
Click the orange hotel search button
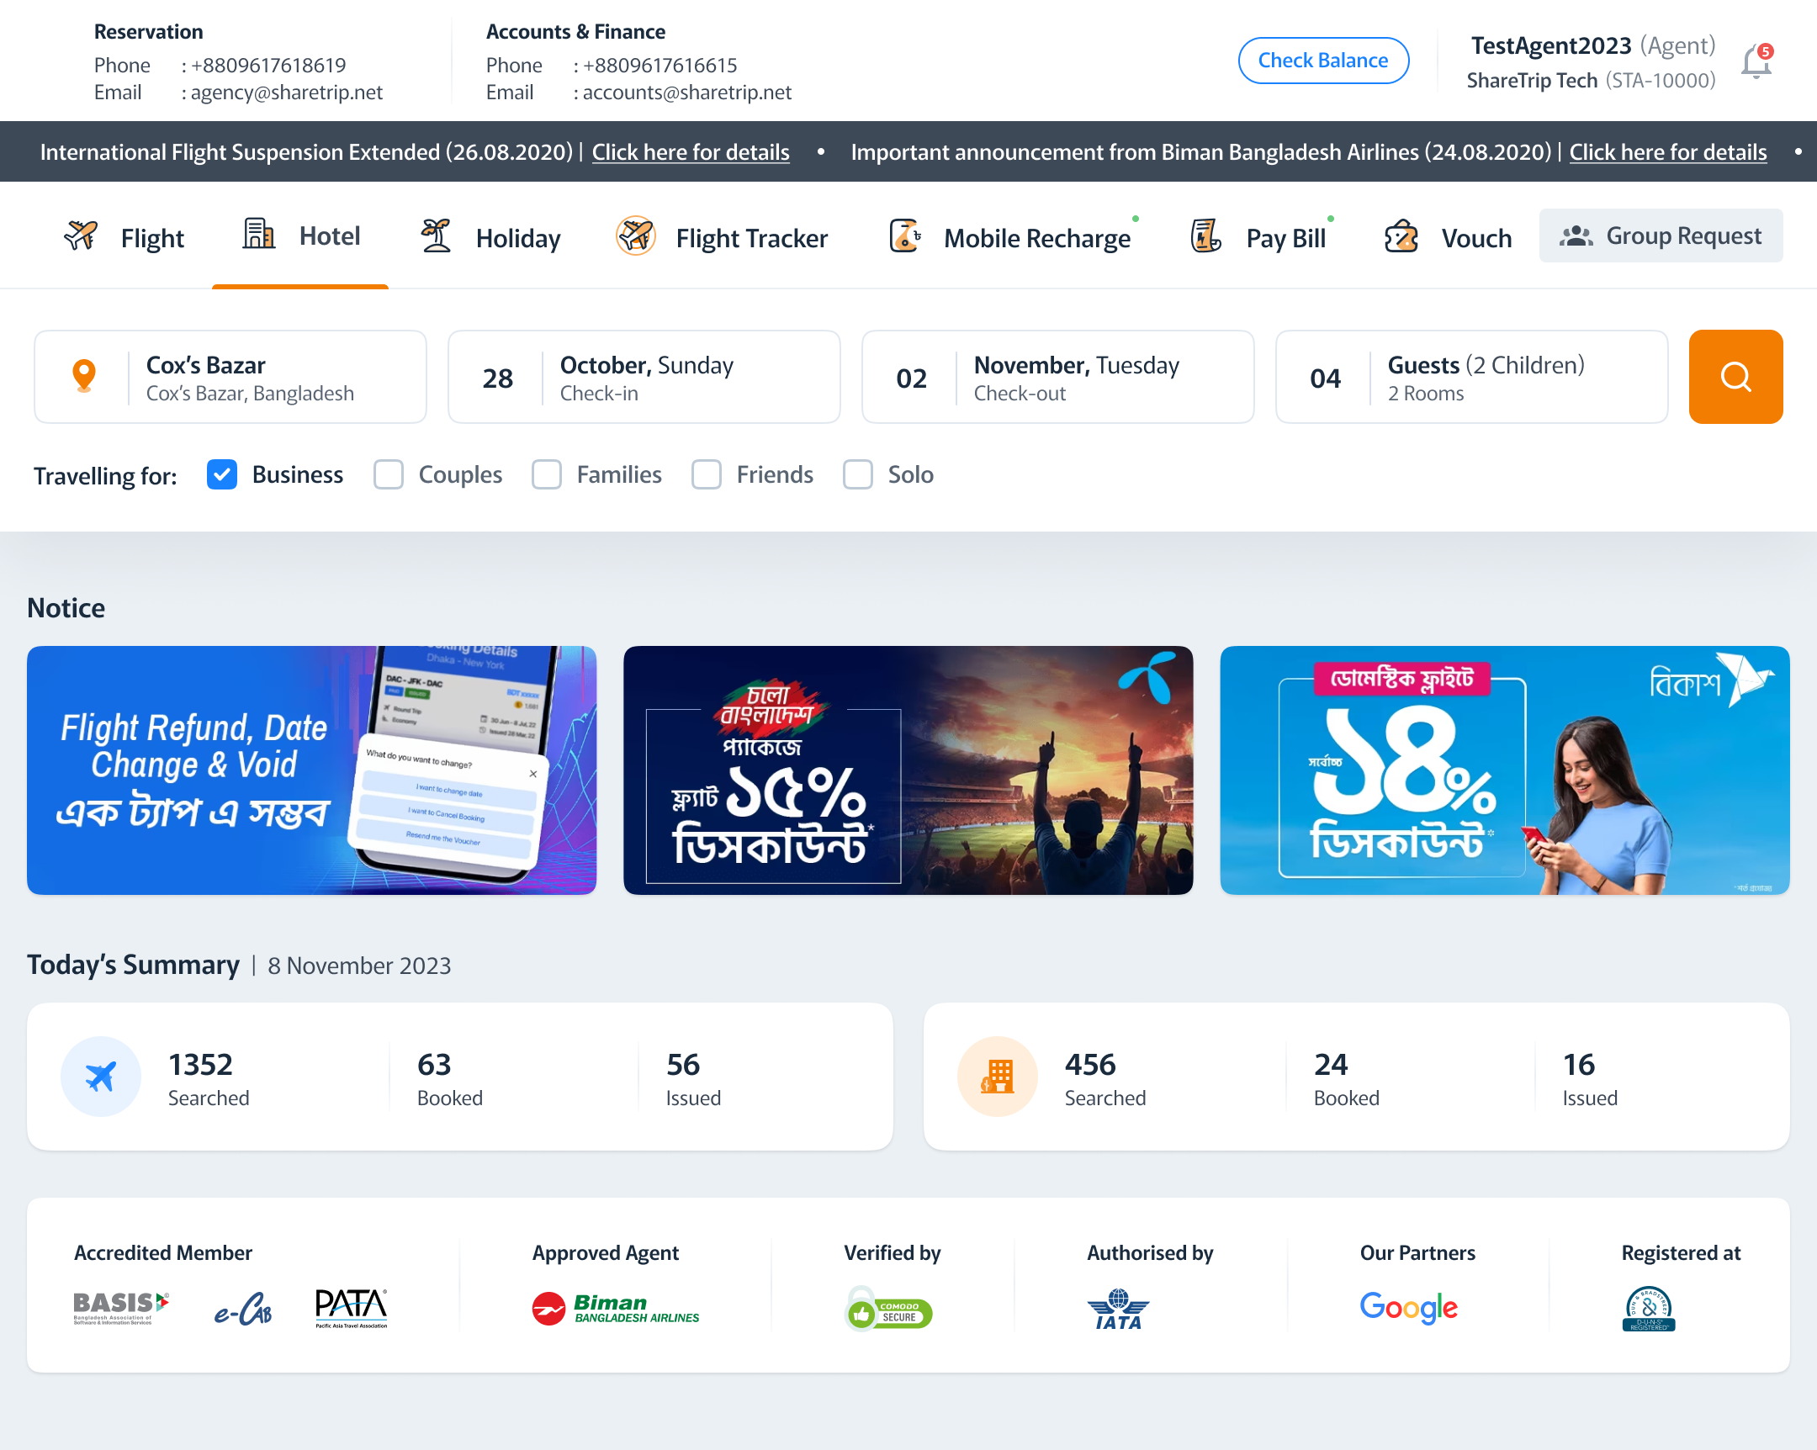[1735, 377]
